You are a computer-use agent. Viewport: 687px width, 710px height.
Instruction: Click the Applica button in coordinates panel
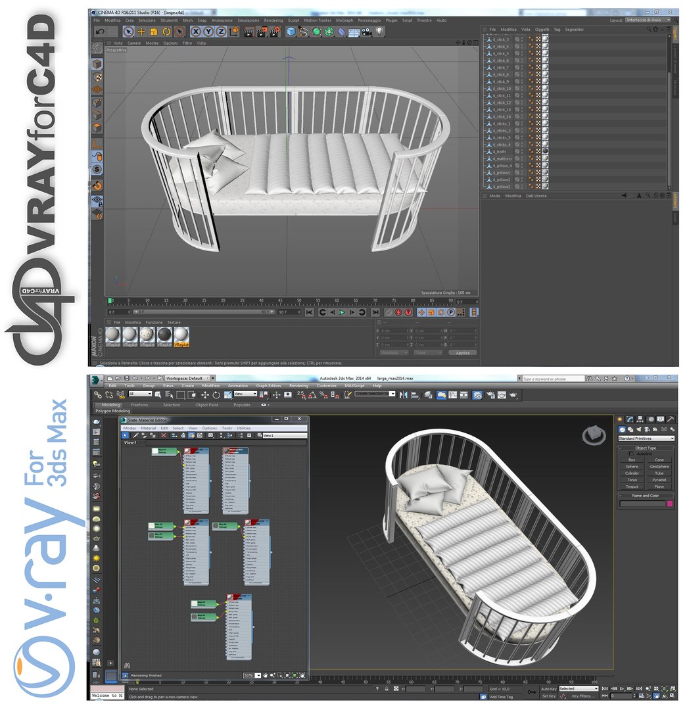pyautogui.click(x=462, y=353)
